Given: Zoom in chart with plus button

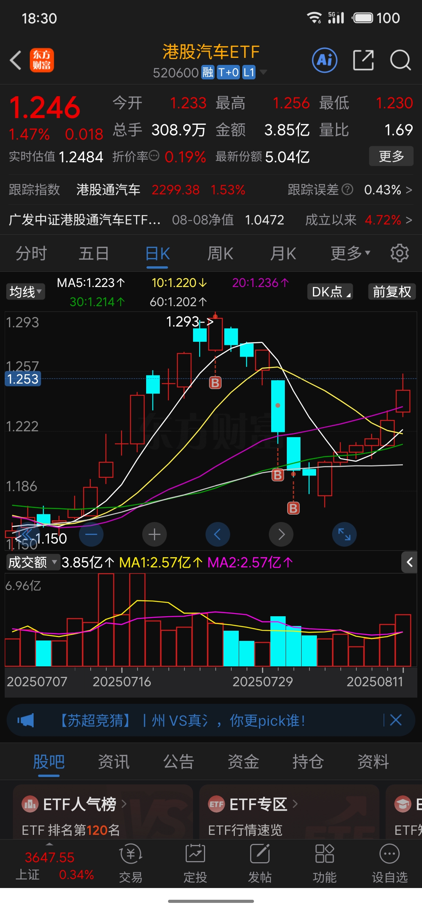Looking at the screenshot, I should [154, 534].
